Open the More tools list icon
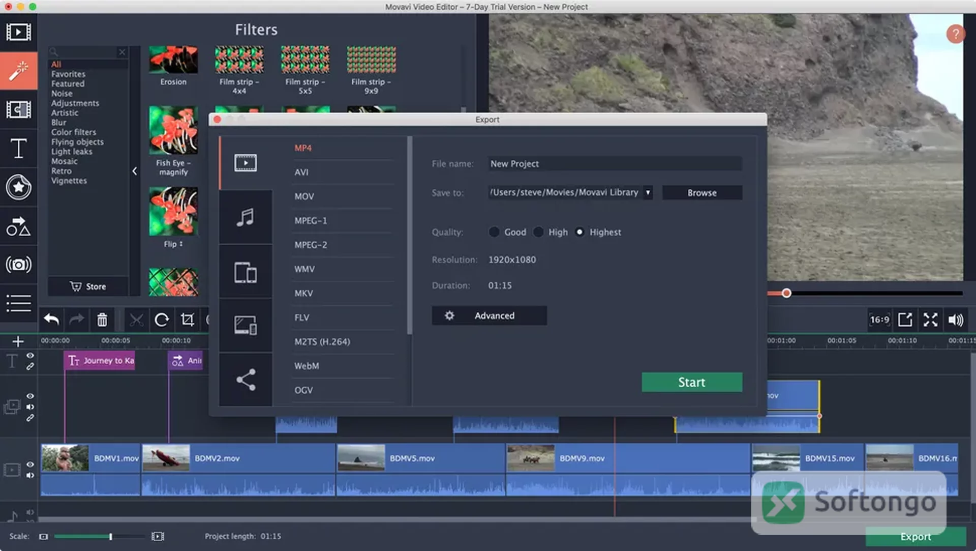The image size is (976, 551). point(18,303)
